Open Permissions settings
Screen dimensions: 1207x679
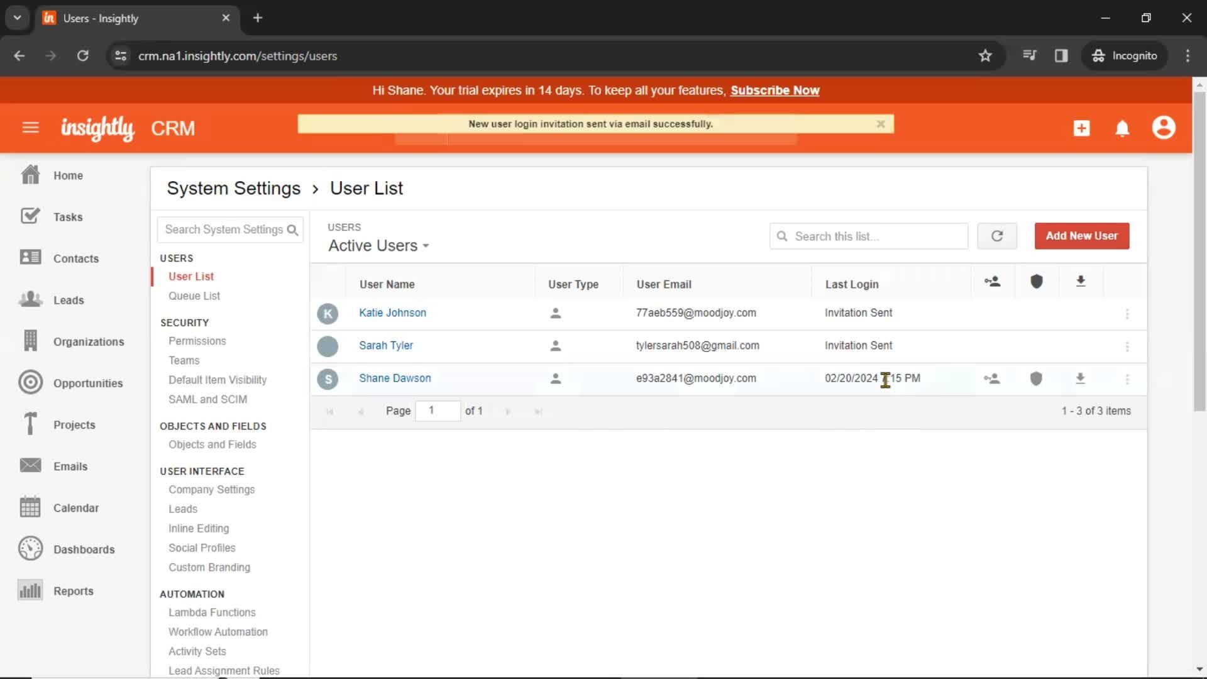click(x=197, y=341)
